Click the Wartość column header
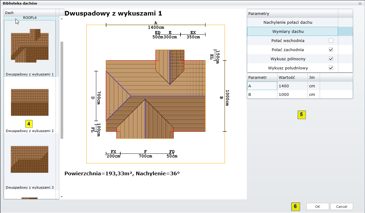The height and width of the screenshot is (213, 365). 292,77
